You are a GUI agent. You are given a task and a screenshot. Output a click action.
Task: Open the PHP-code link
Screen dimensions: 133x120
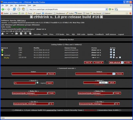[x=81, y=34]
